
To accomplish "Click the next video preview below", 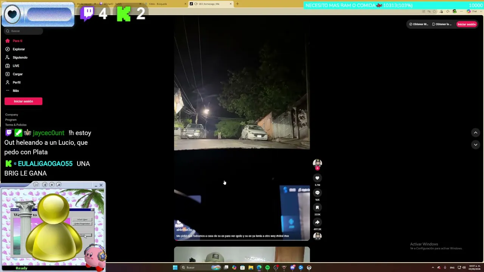I will click(242, 254).
